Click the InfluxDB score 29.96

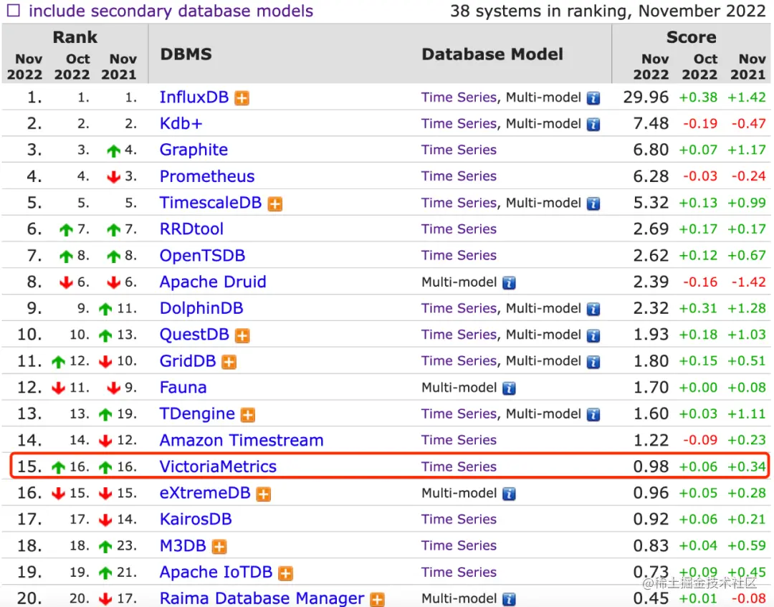pyautogui.click(x=646, y=97)
